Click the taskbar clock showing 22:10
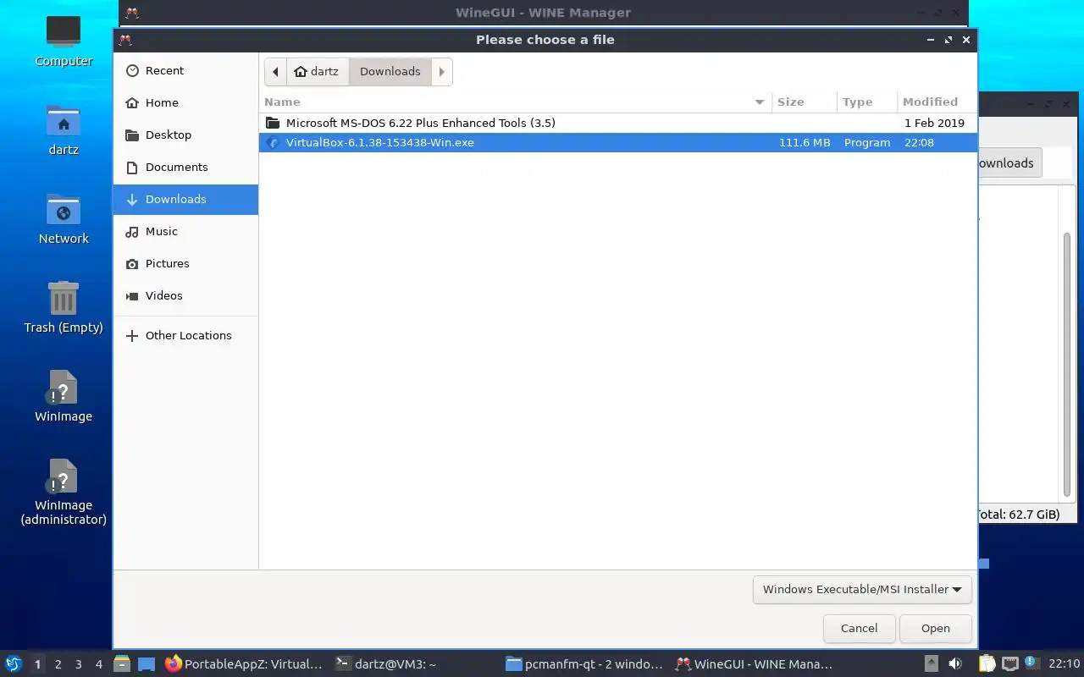The image size is (1084, 677). pos(1065,664)
